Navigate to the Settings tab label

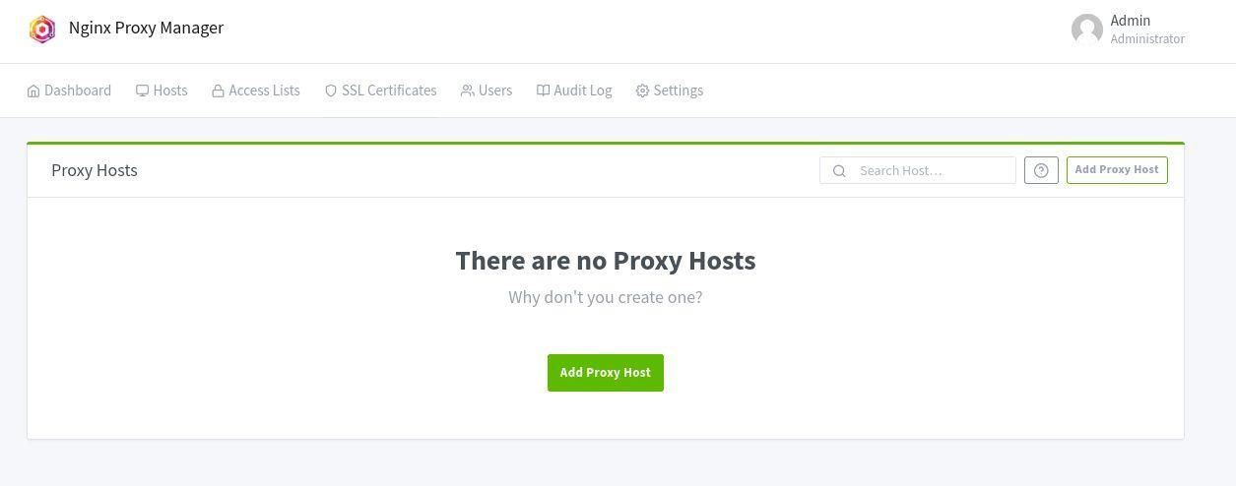tap(679, 91)
